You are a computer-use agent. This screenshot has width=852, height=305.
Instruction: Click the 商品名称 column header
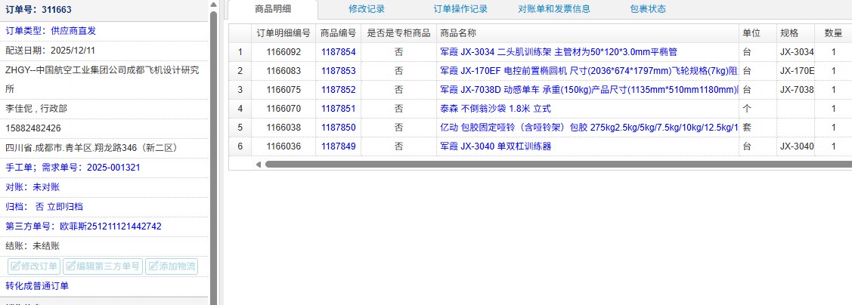coord(458,33)
